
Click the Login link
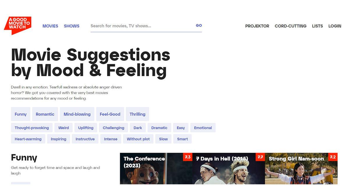coord(335,26)
